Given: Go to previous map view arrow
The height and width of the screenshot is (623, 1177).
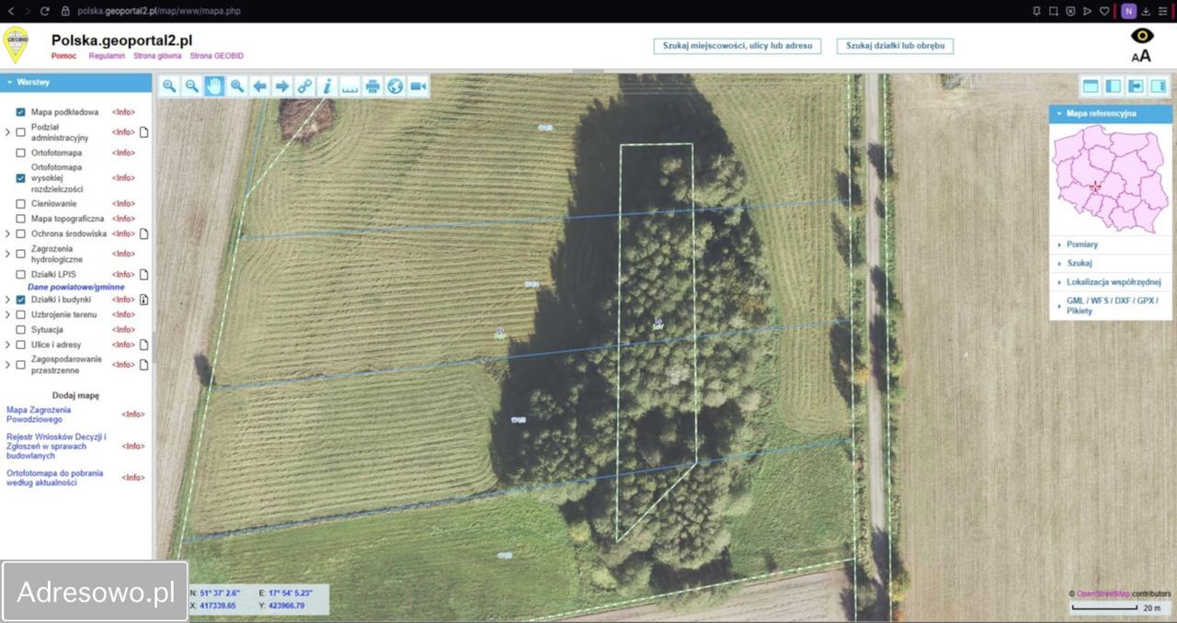Looking at the screenshot, I should click(x=259, y=86).
